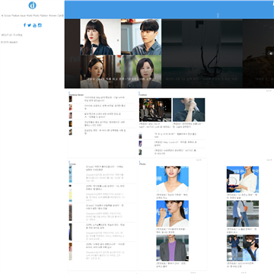Open Feature photo of three people at night
This screenshot has height=274, width=274.
click(155, 110)
